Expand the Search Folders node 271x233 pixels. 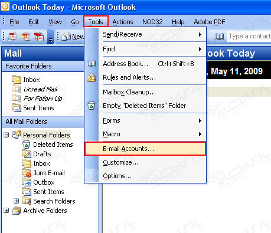pos(17,201)
